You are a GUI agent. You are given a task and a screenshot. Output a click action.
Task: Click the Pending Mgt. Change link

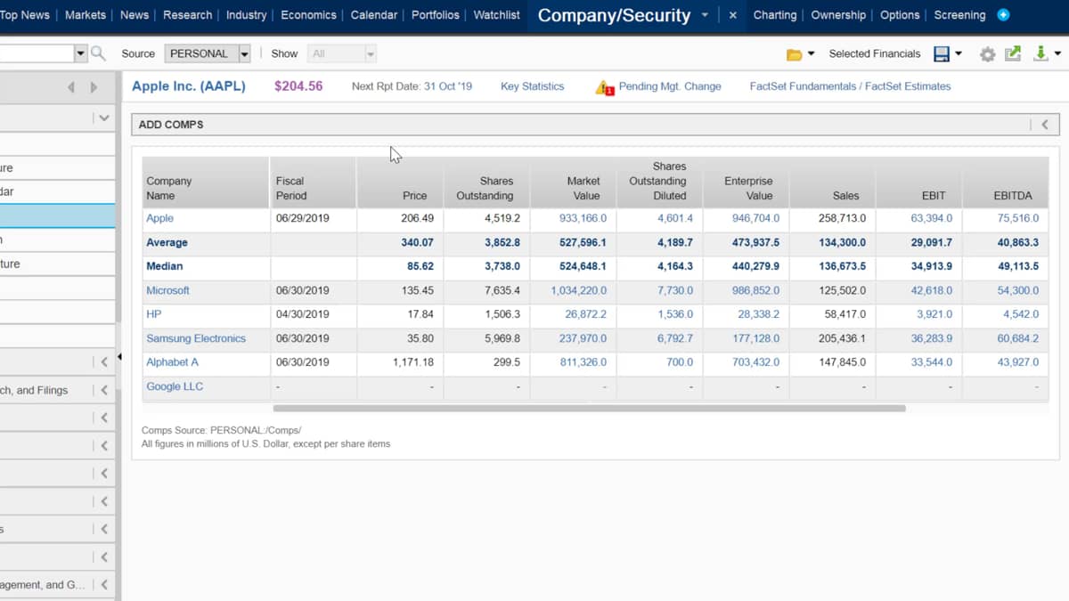(670, 86)
